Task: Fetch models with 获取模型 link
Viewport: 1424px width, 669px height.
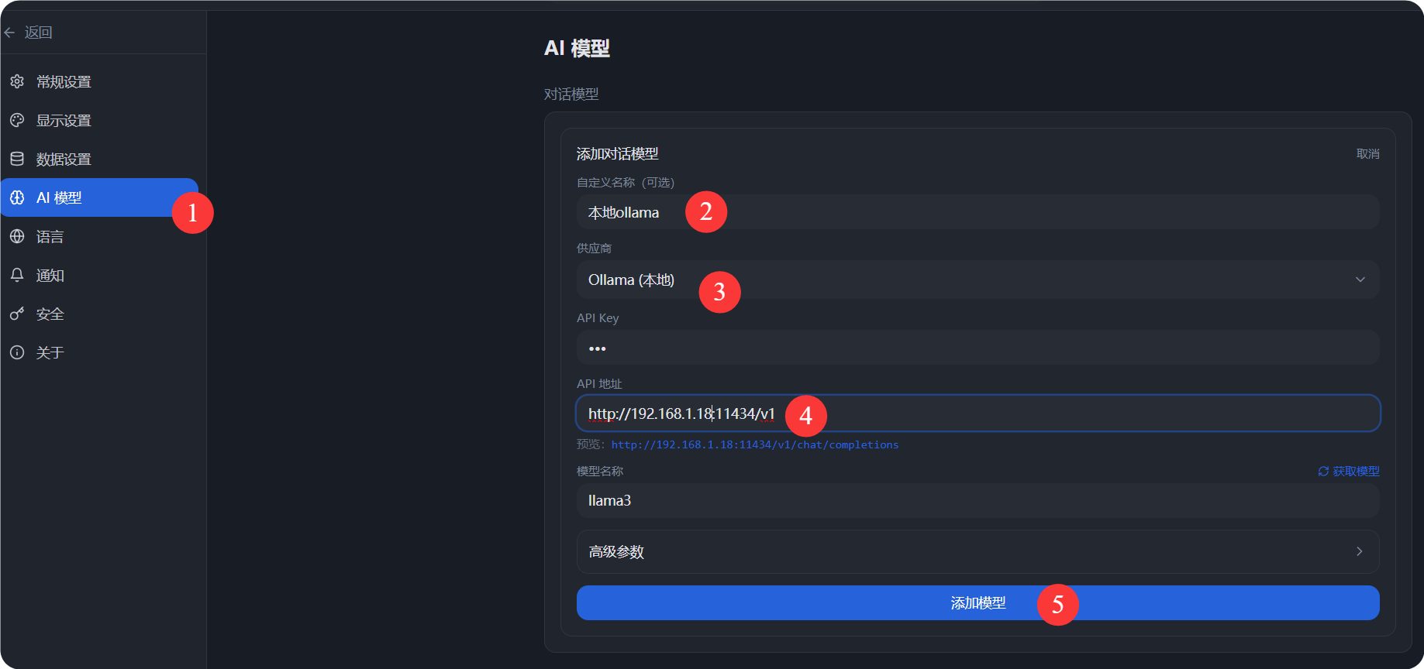Action: coord(1349,472)
